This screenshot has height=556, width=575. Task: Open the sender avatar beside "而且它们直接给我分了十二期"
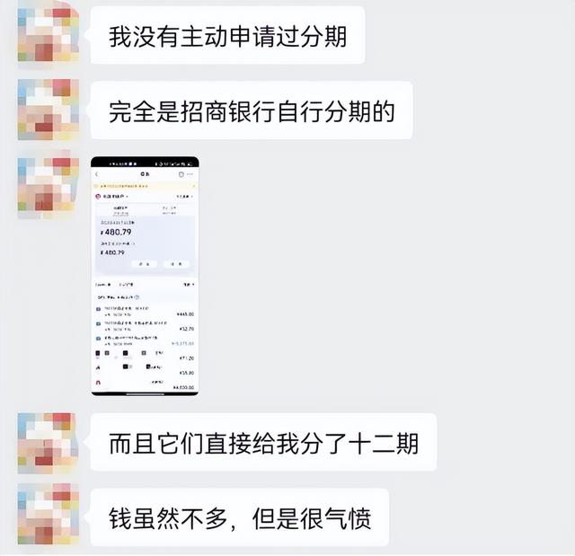[x=49, y=443]
